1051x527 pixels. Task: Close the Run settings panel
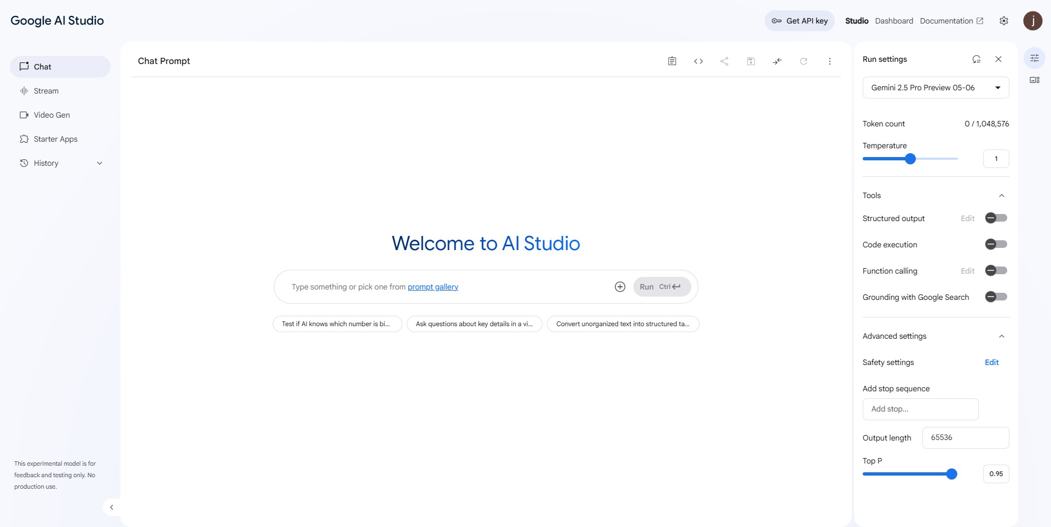coord(998,59)
